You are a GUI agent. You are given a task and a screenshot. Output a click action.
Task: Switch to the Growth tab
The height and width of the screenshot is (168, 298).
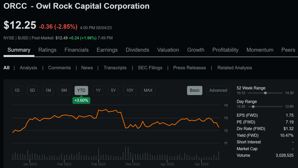(196, 50)
